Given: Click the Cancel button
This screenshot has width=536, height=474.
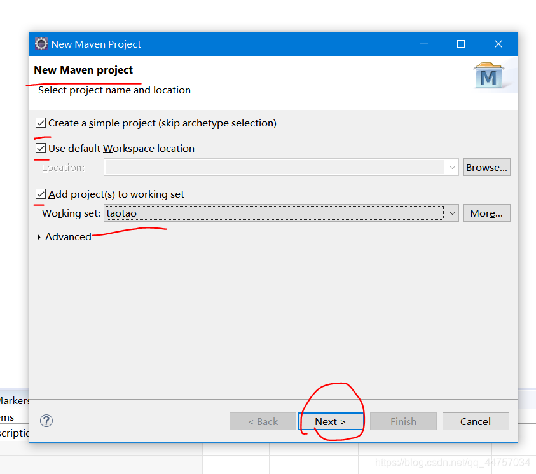Looking at the screenshot, I should pyautogui.click(x=476, y=421).
